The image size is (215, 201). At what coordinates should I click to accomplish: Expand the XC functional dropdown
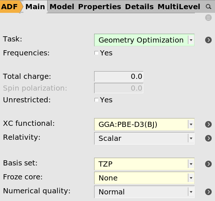(x=144, y=124)
